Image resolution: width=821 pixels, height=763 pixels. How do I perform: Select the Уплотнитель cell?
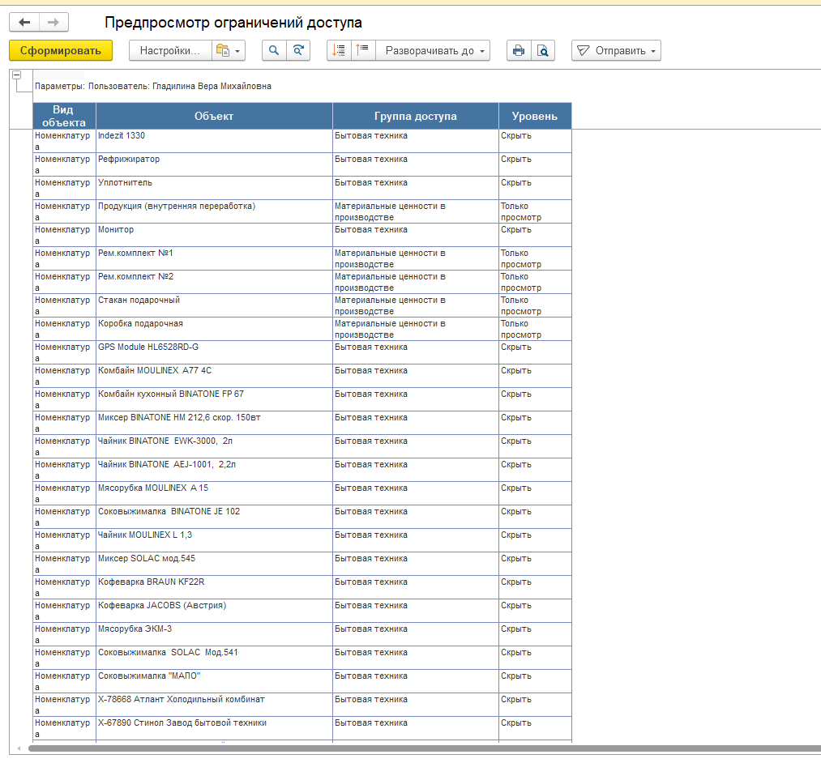pos(214,189)
